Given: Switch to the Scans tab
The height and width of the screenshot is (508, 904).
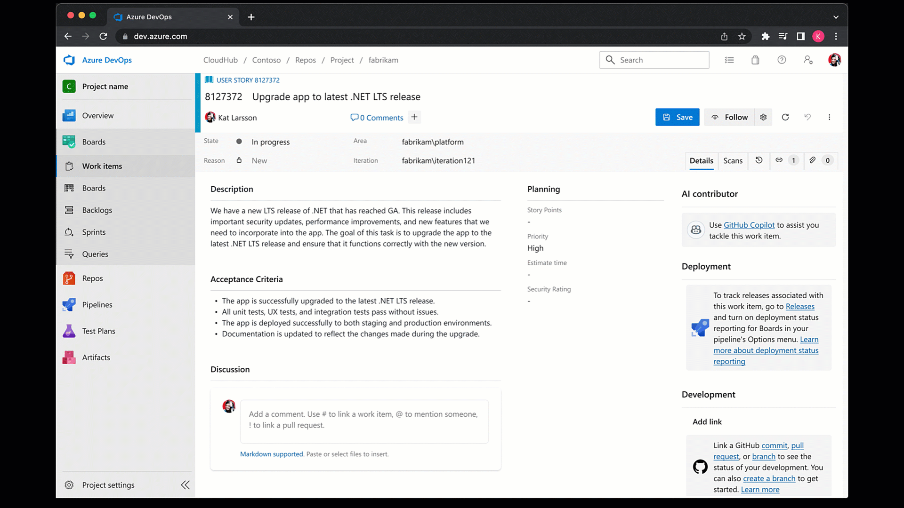Looking at the screenshot, I should click(733, 160).
